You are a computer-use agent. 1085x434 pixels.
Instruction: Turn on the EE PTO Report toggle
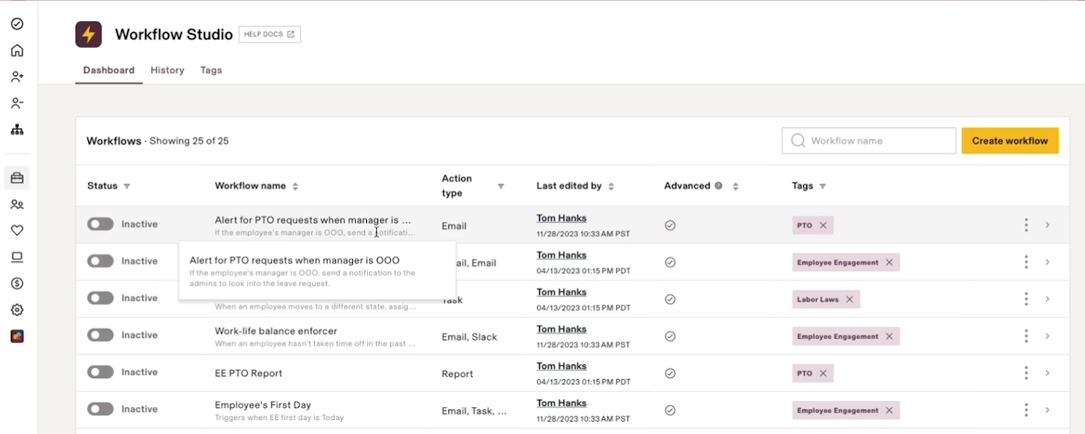(x=100, y=372)
